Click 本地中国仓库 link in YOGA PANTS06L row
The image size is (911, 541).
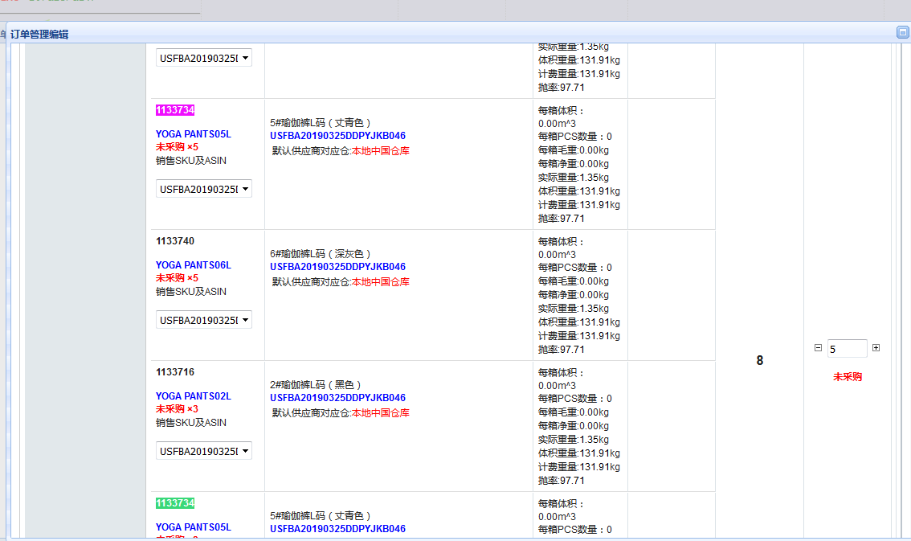point(381,282)
